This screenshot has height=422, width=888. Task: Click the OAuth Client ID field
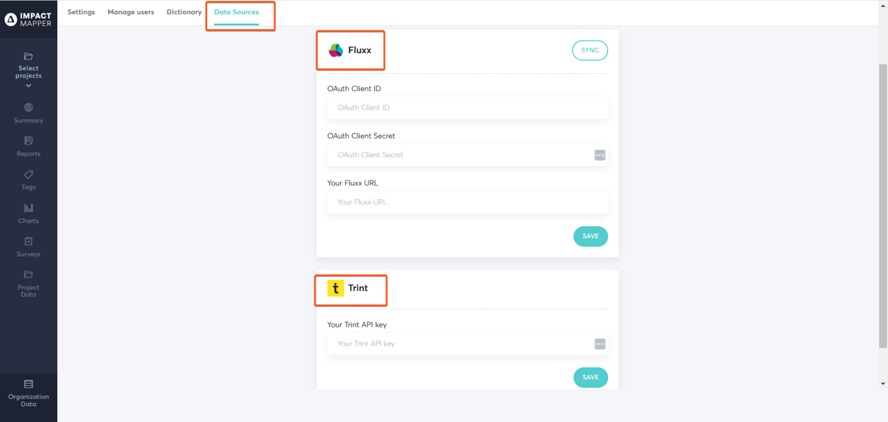(468, 108)
